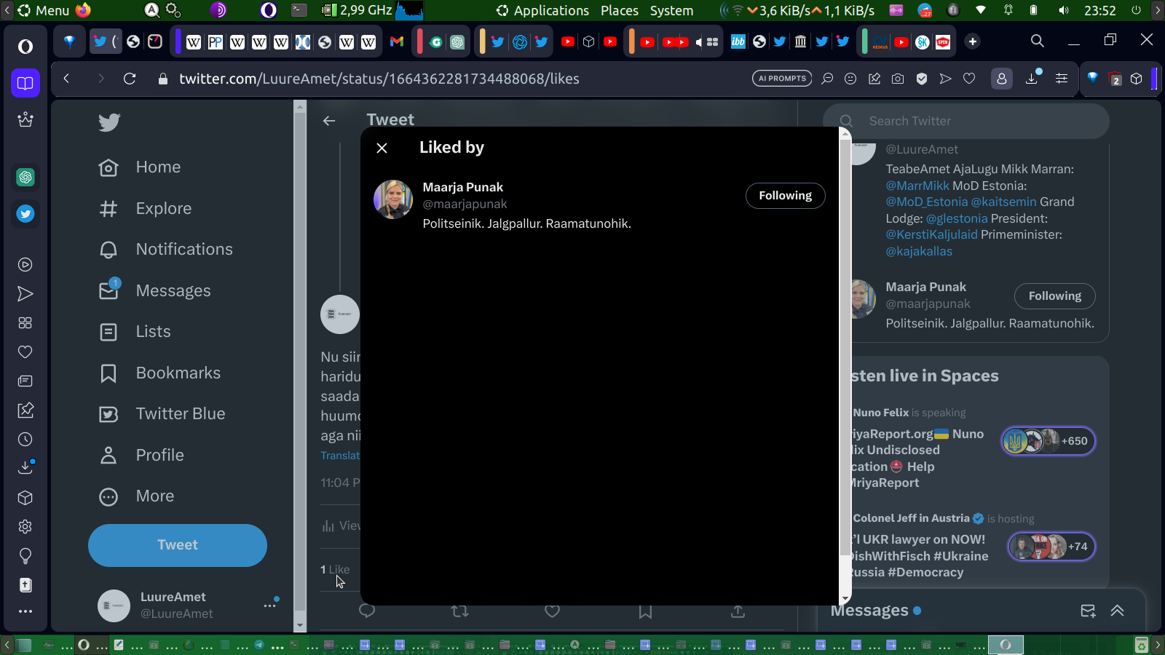This screenshot has width=1165, height=655.
Task: Switch to the Gmail tab
Action: (397, 41)
